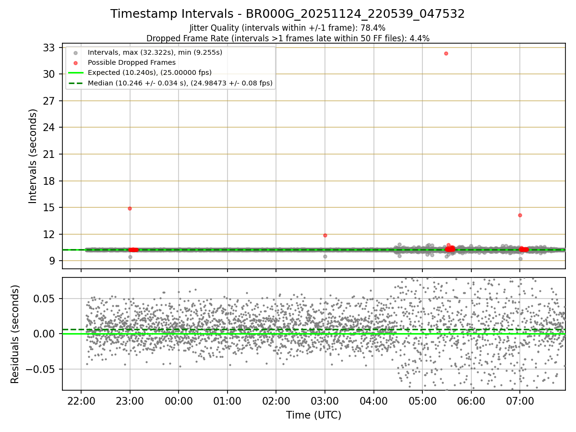The image size is (576, 432).
Task: Click the 03:00 x-axis tick label
Action: coord(325,400)
